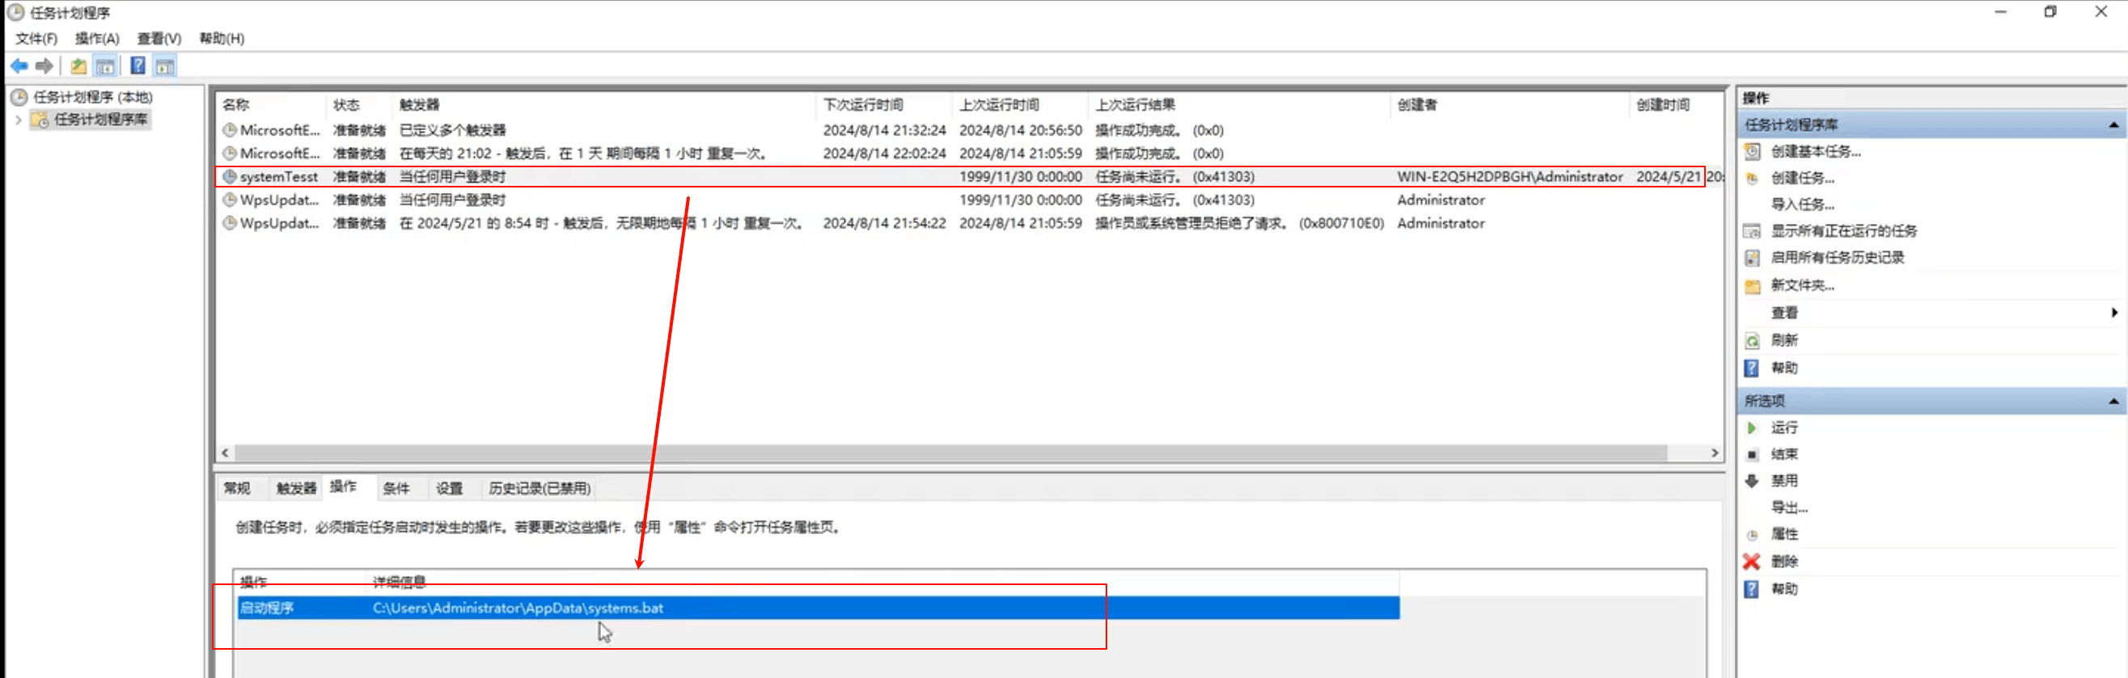This screenshot has width=2128, height=678.
Task: Click the 禁用 down-arrow icon
Action: 1752,481
